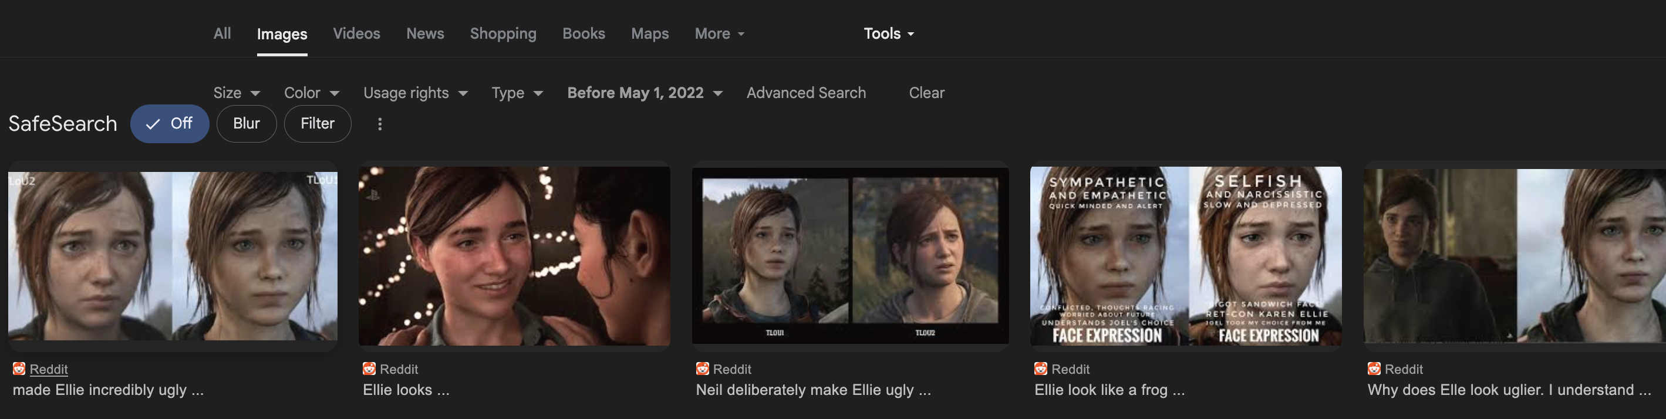
Task: Switch to the Books tab
Action: tap(584, 33)
